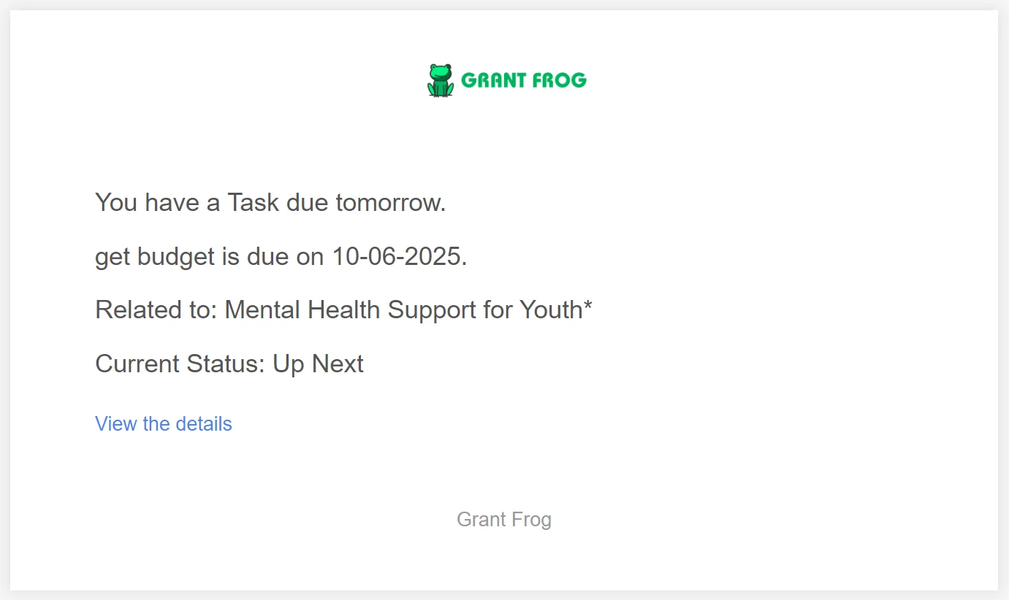The height and width of the screenshot is (600, 1009).
Task: Click the 'Up Next' status value
Action: pos(318,364)
